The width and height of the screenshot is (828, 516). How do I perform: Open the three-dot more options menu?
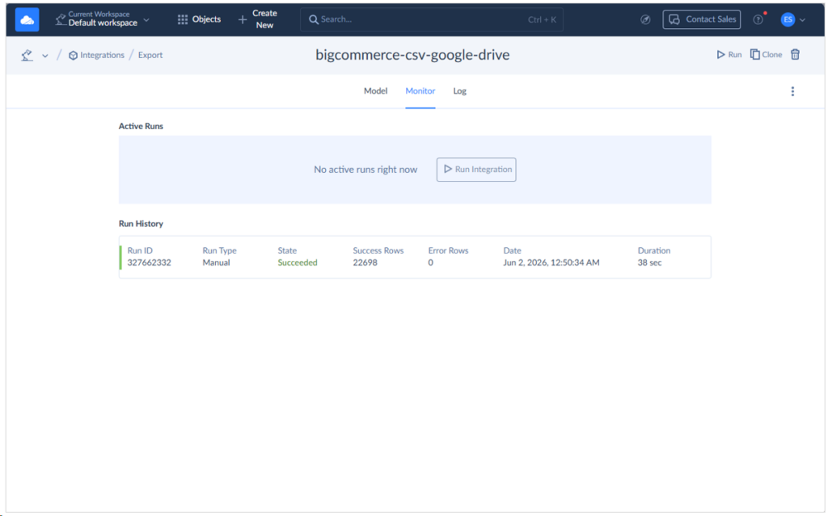point(792,91)
